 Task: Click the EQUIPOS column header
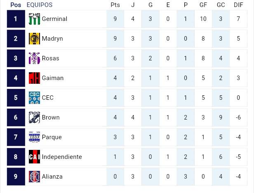point(39,5)
